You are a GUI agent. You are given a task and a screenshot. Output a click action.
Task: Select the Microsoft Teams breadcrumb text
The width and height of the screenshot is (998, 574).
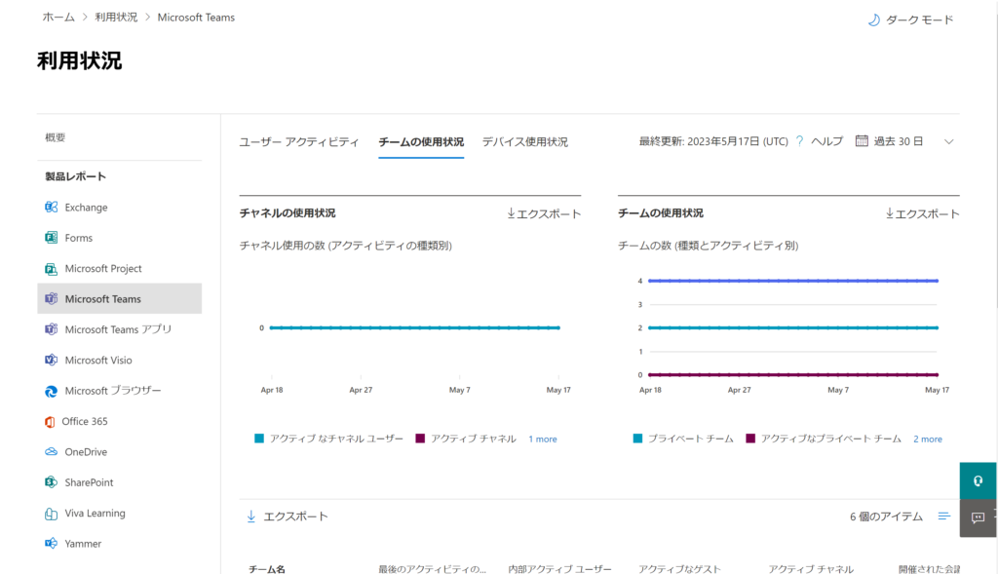coord(196,18)
